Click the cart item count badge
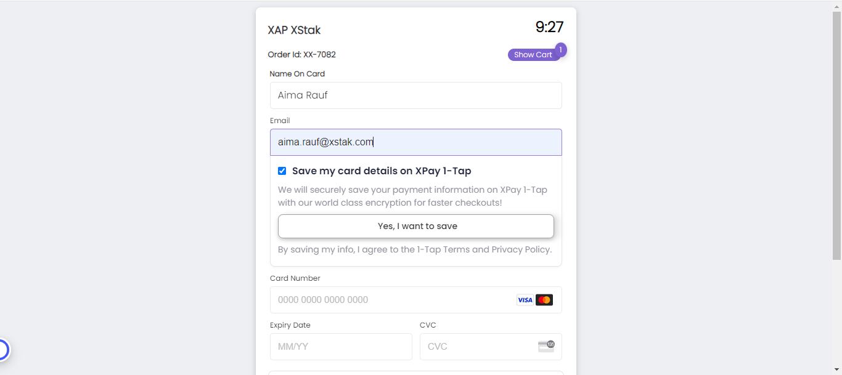This screenshot has width=842, height=375. [x=560, y=50]
